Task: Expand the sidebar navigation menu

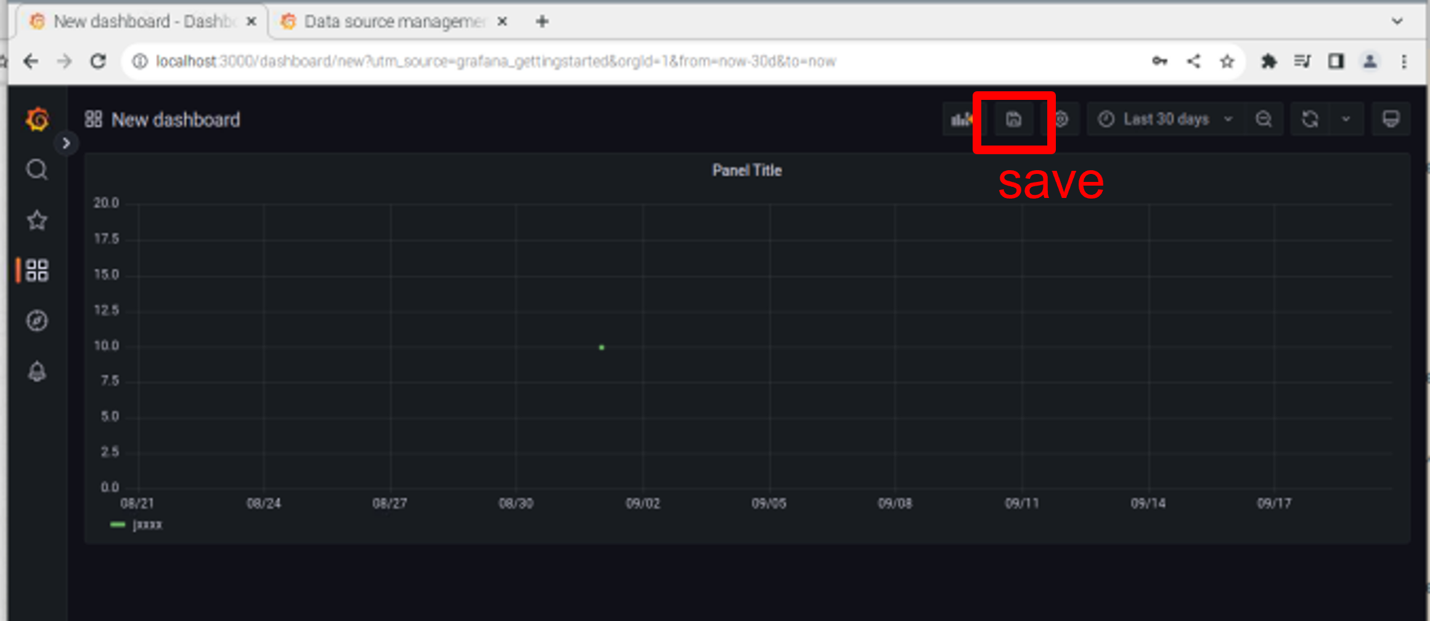Action: pyautogui.click(x=66, y=144)
